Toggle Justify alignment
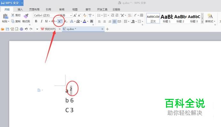The width and height of the screenshot is (221, 127). (x=114, y=21)
